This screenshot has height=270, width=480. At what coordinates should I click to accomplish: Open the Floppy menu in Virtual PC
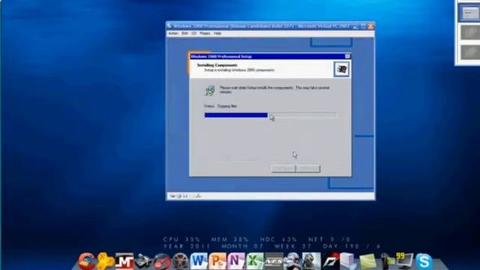[205, 33]
